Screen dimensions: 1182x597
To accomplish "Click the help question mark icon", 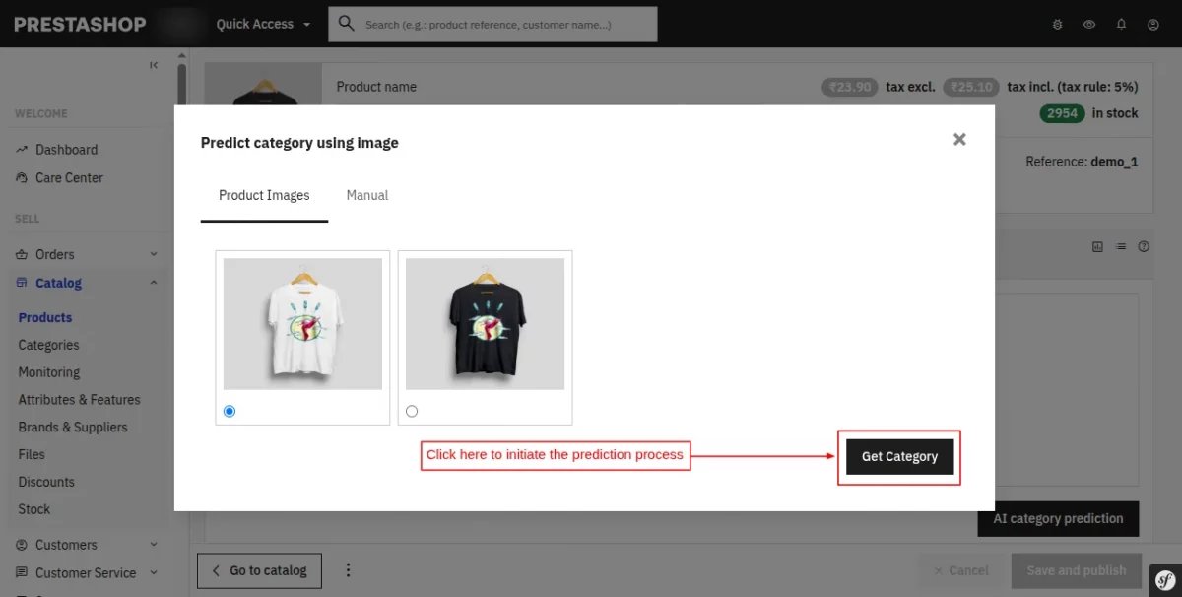I will (x=1144, y=247).
